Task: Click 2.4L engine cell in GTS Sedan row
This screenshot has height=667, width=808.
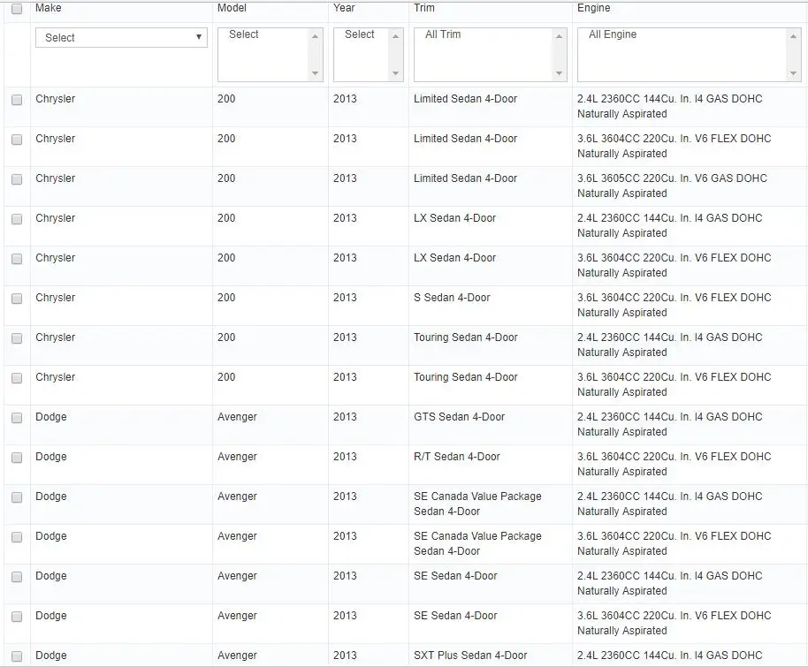Action: (x=669, y=424)
